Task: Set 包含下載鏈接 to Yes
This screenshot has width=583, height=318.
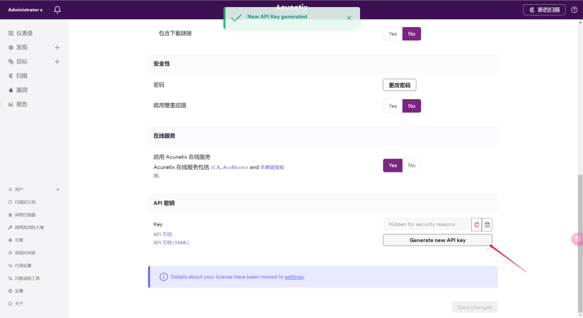Action: tap(392, 34)
